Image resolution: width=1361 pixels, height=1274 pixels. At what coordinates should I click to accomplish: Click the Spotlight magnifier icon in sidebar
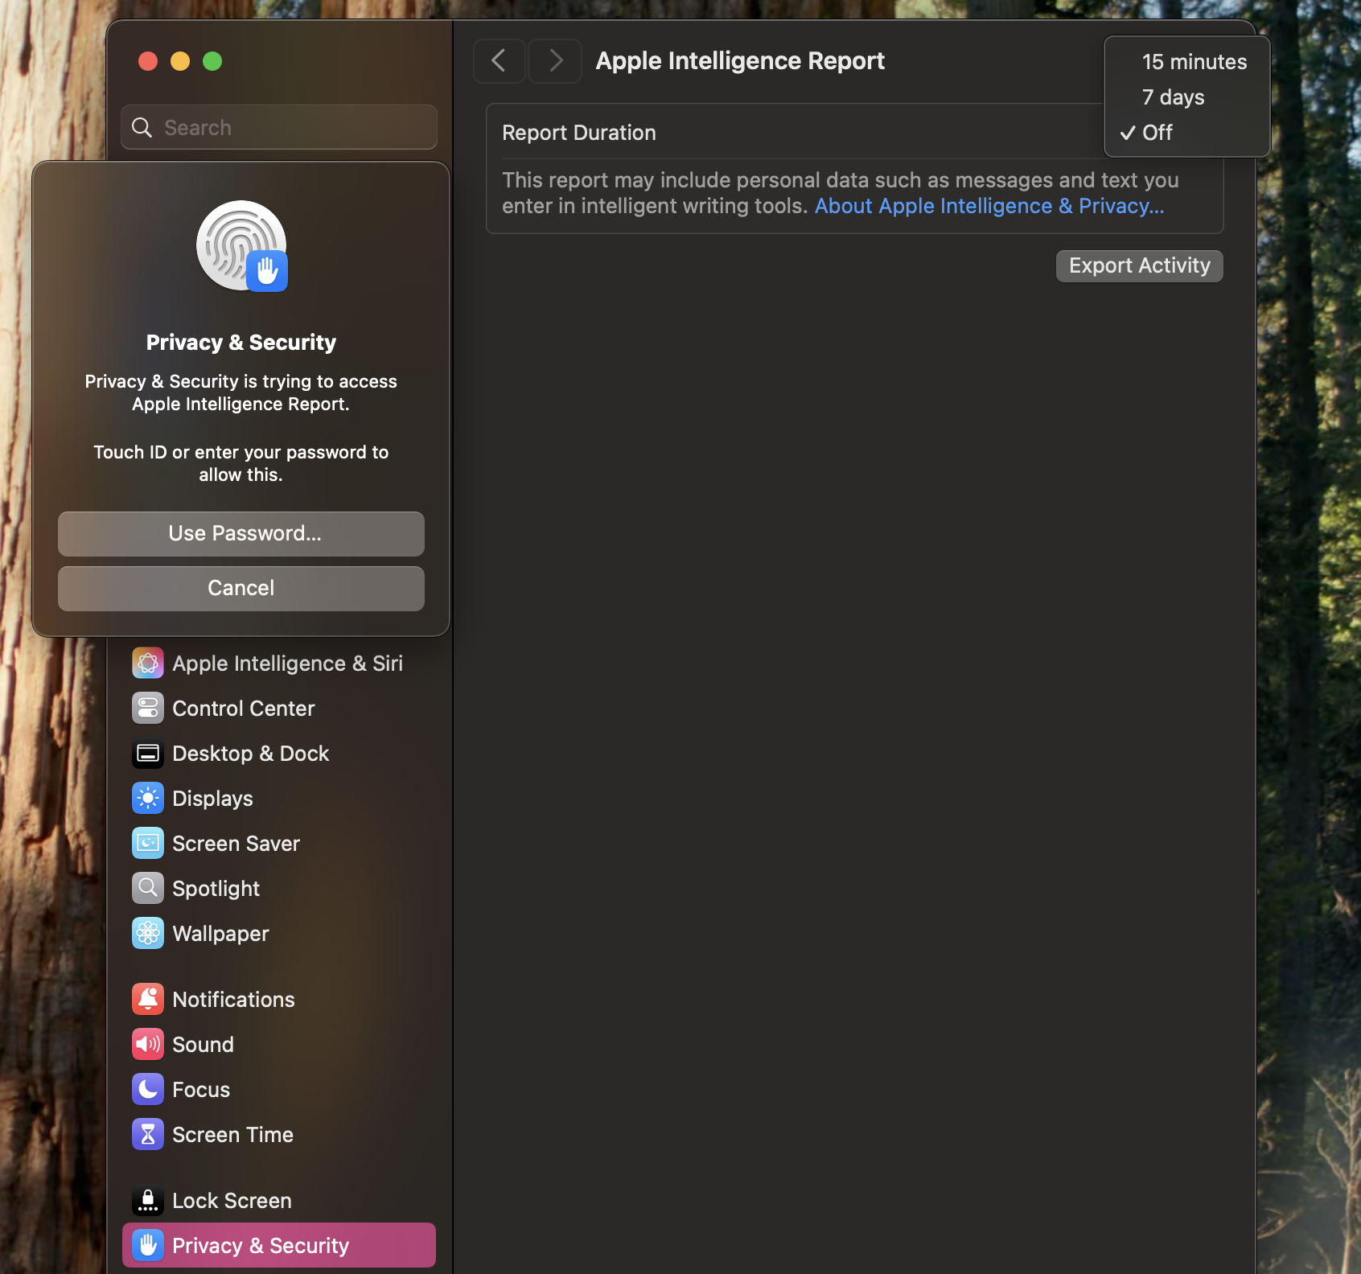point(148,889)
